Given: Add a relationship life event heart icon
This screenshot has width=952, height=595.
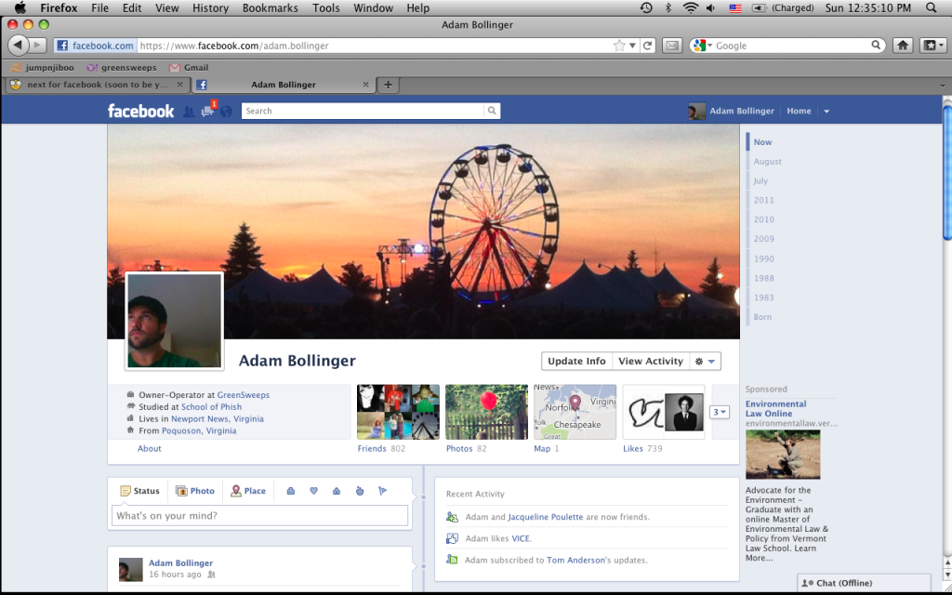Looking at the screenshot, I should click(x=314, y=491).
